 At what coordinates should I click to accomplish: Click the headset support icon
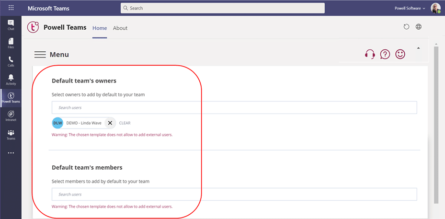pyautogui.click(x=370, y=54)
